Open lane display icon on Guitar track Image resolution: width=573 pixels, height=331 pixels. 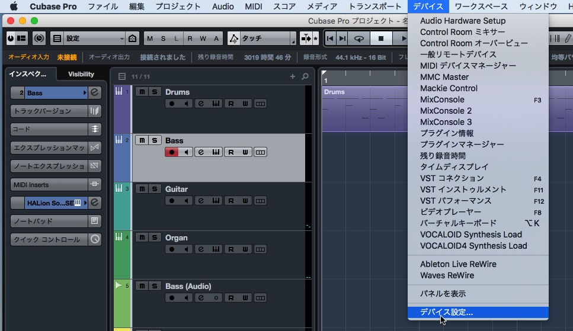[260, 201]
